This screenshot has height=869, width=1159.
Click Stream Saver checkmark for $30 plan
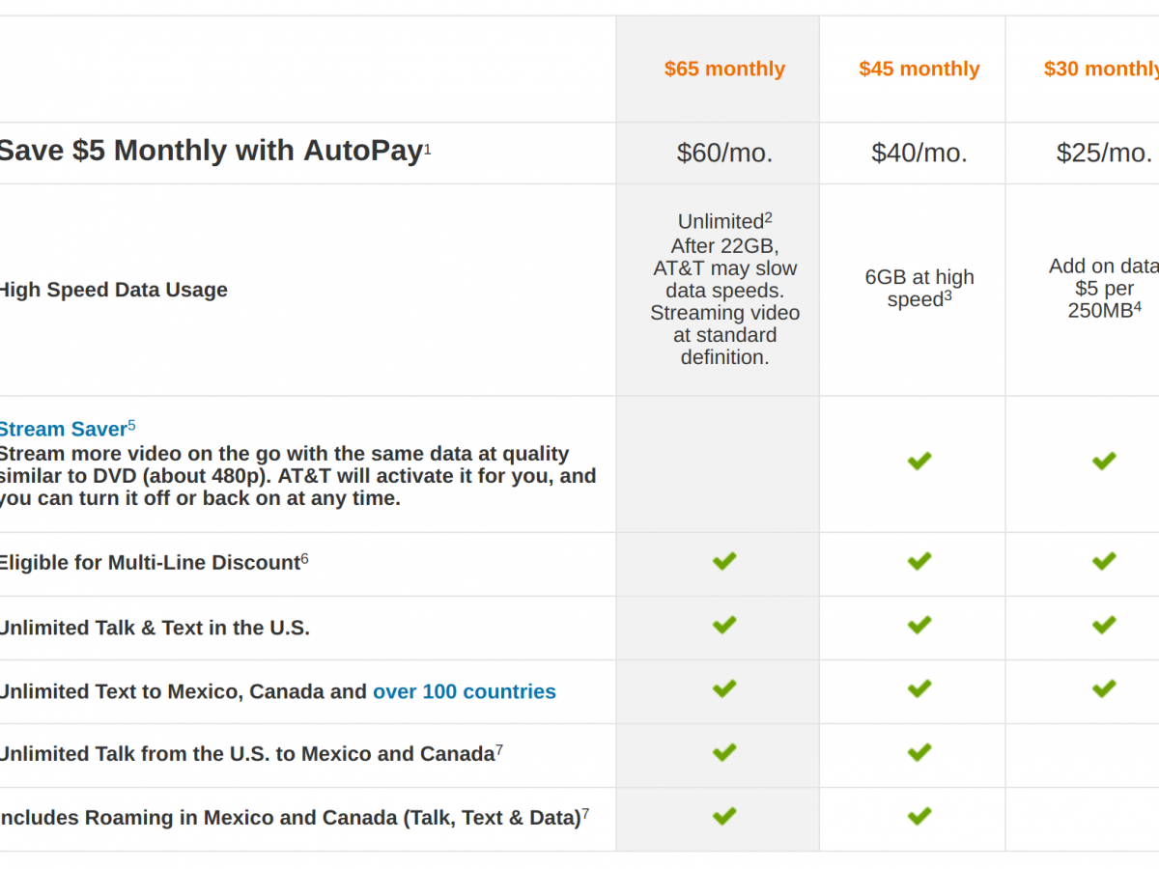tap(1104, 462)
